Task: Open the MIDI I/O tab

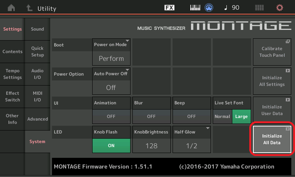Action: (37, 97)
